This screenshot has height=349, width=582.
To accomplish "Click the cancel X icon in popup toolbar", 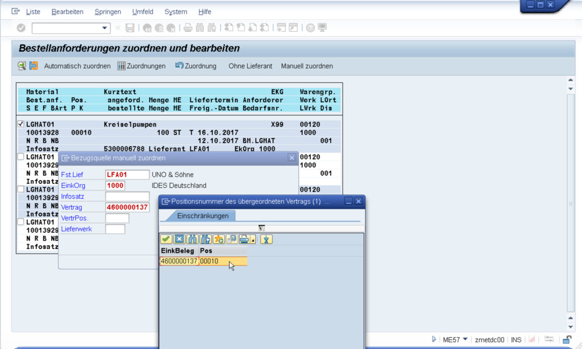I will pyautogui.click(x=179, y=239).
